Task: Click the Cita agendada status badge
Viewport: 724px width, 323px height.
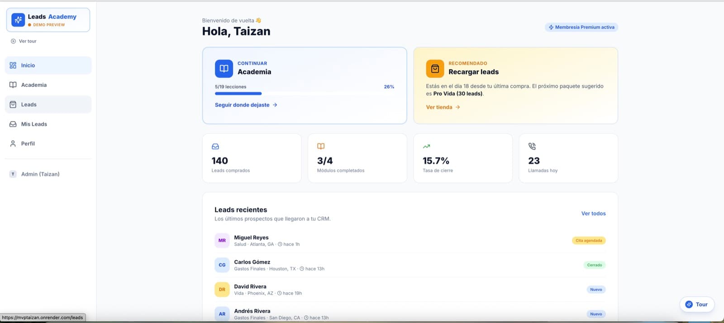Action: click(589, 241)
